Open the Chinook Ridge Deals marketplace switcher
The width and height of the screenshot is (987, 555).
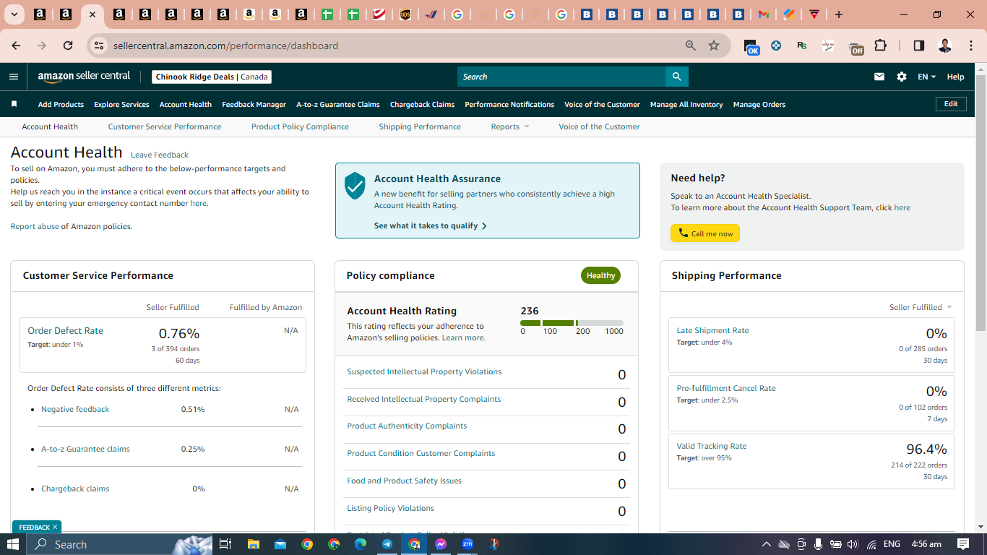coord(212,77)
